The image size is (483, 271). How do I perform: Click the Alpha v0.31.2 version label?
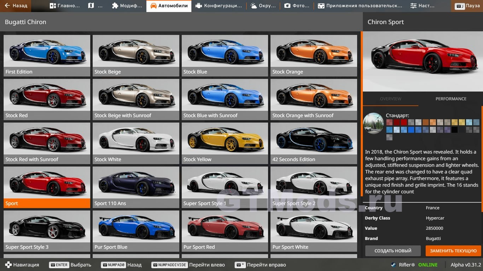point(466,265)
